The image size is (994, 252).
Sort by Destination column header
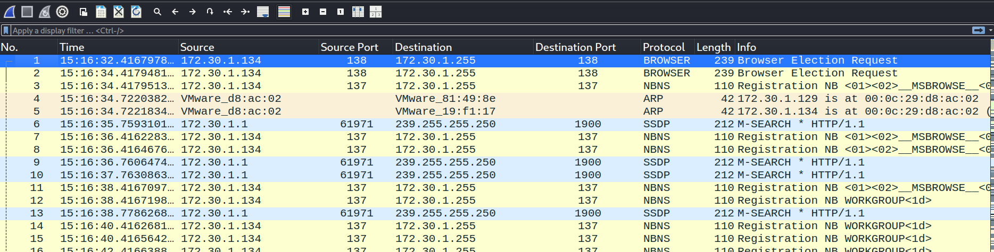coord(463,47)
